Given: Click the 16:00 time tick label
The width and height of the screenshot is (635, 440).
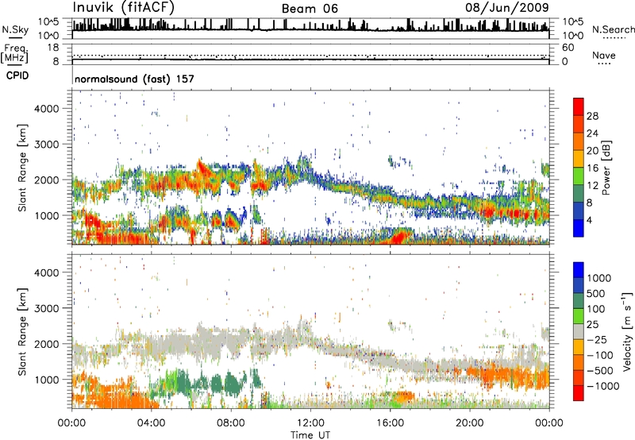Looking at the screenshot, I should pyautogui.click(x=390, y=423).
